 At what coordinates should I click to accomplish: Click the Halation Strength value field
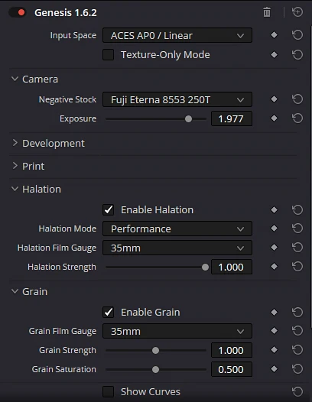(x=232, y=267)
